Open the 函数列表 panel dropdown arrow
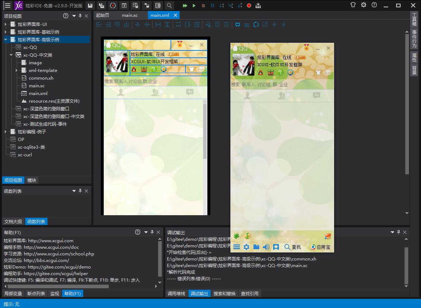This screenshot has width=421, height=308. 74,191
